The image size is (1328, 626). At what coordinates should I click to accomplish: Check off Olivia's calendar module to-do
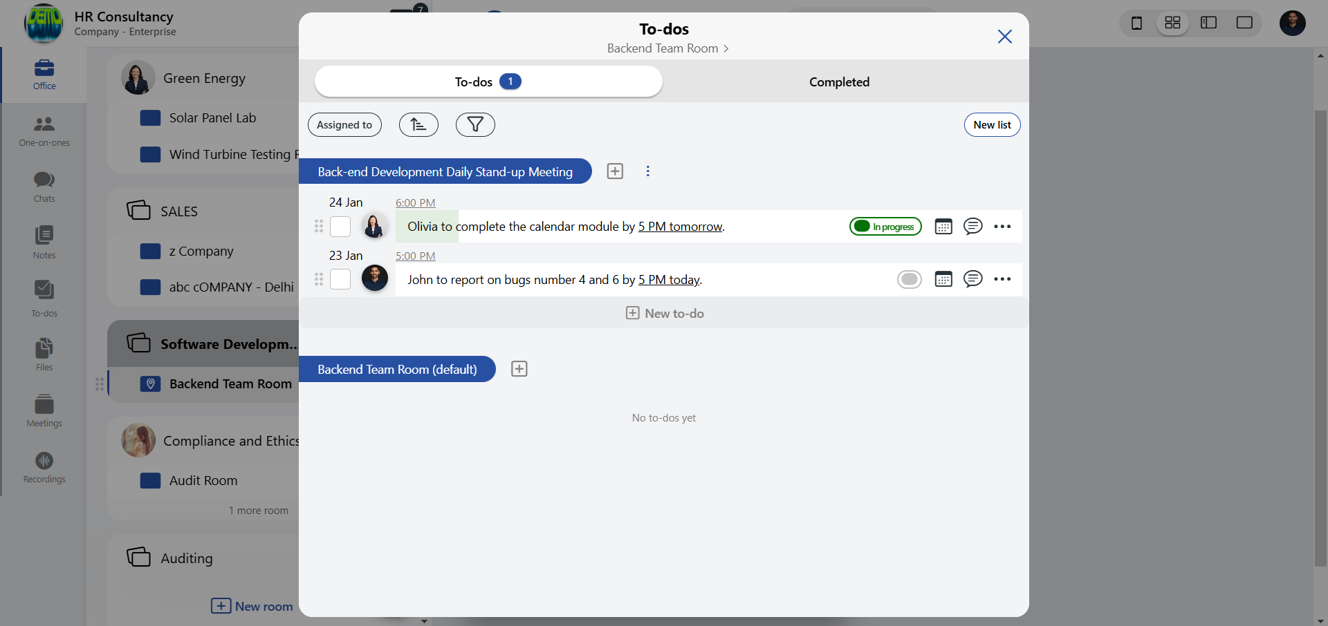coord(340,227)
